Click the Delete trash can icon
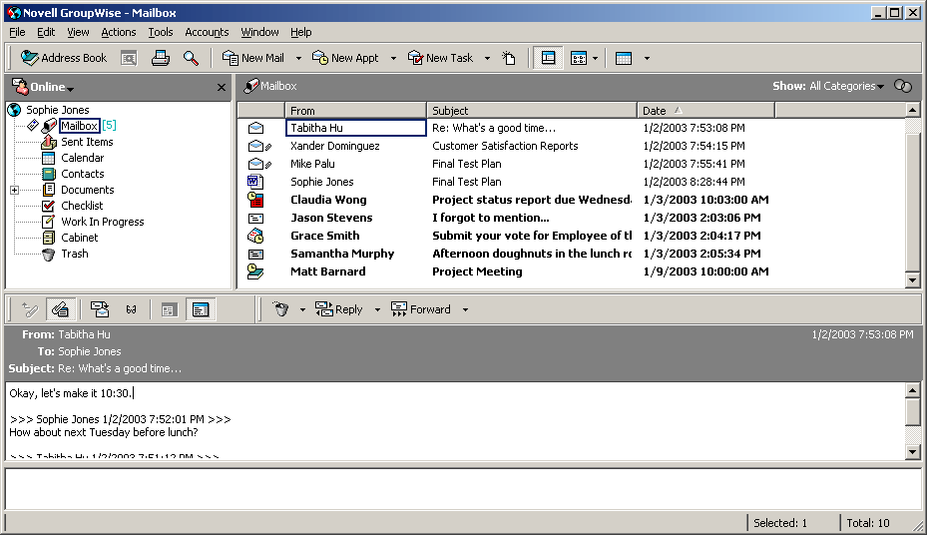This screenshot has width=927, height=535. [x=280, y=309]
